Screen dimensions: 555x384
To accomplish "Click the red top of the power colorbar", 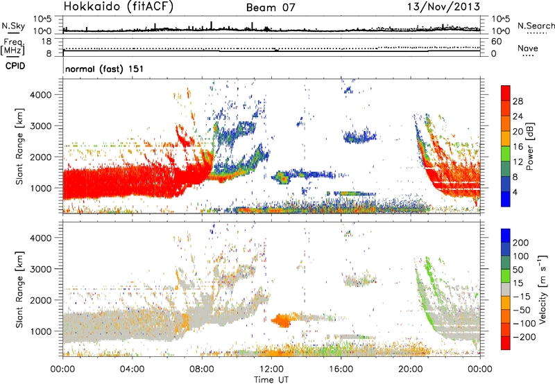I will pos(506,92).
